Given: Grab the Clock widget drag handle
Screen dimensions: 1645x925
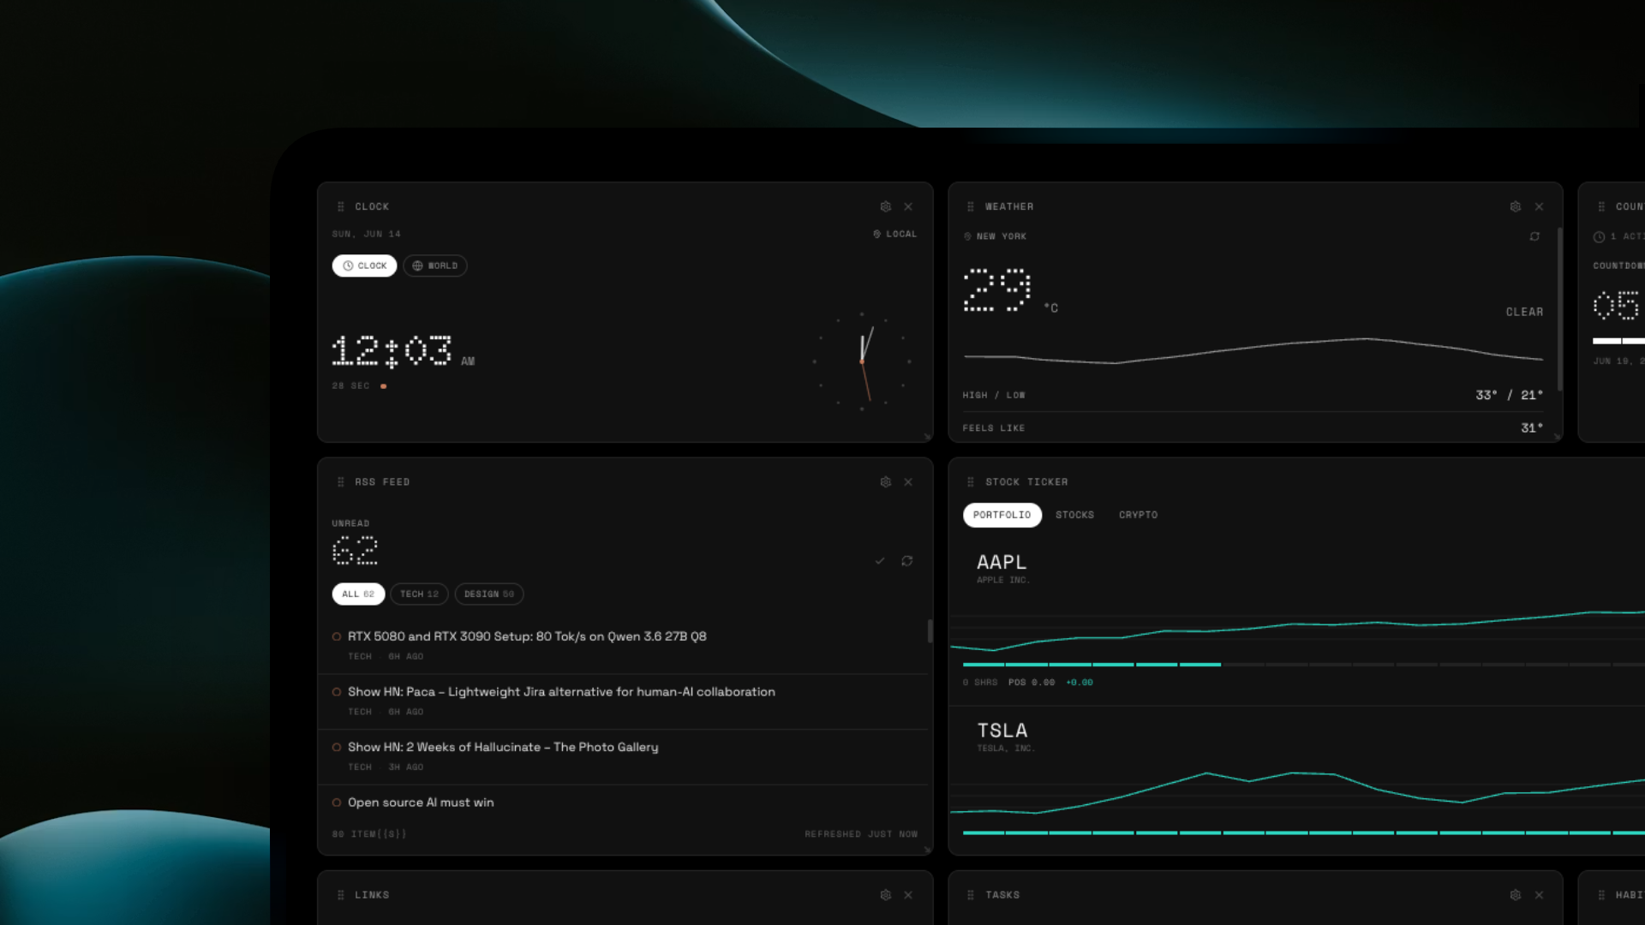Looking at the screenshot, I should coord(341,206).
